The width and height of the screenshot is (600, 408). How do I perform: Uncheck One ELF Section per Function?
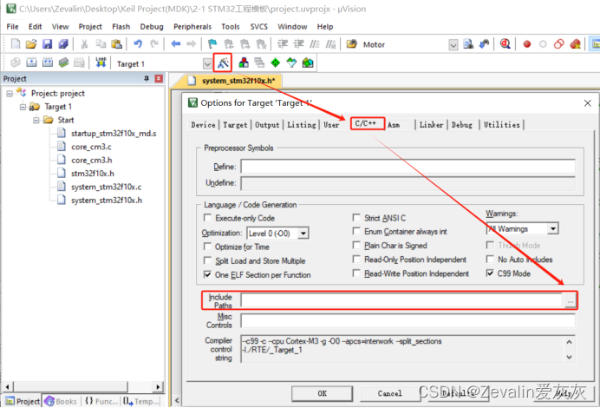[207, 274]
